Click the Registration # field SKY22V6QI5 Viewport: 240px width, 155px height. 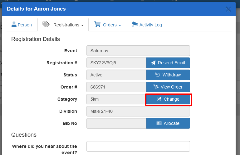pyautogui.click(x=116, y=63)
